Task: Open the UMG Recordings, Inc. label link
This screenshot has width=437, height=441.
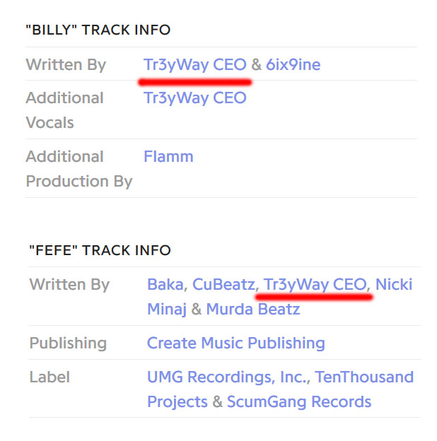Action: (x=228, y=377)
